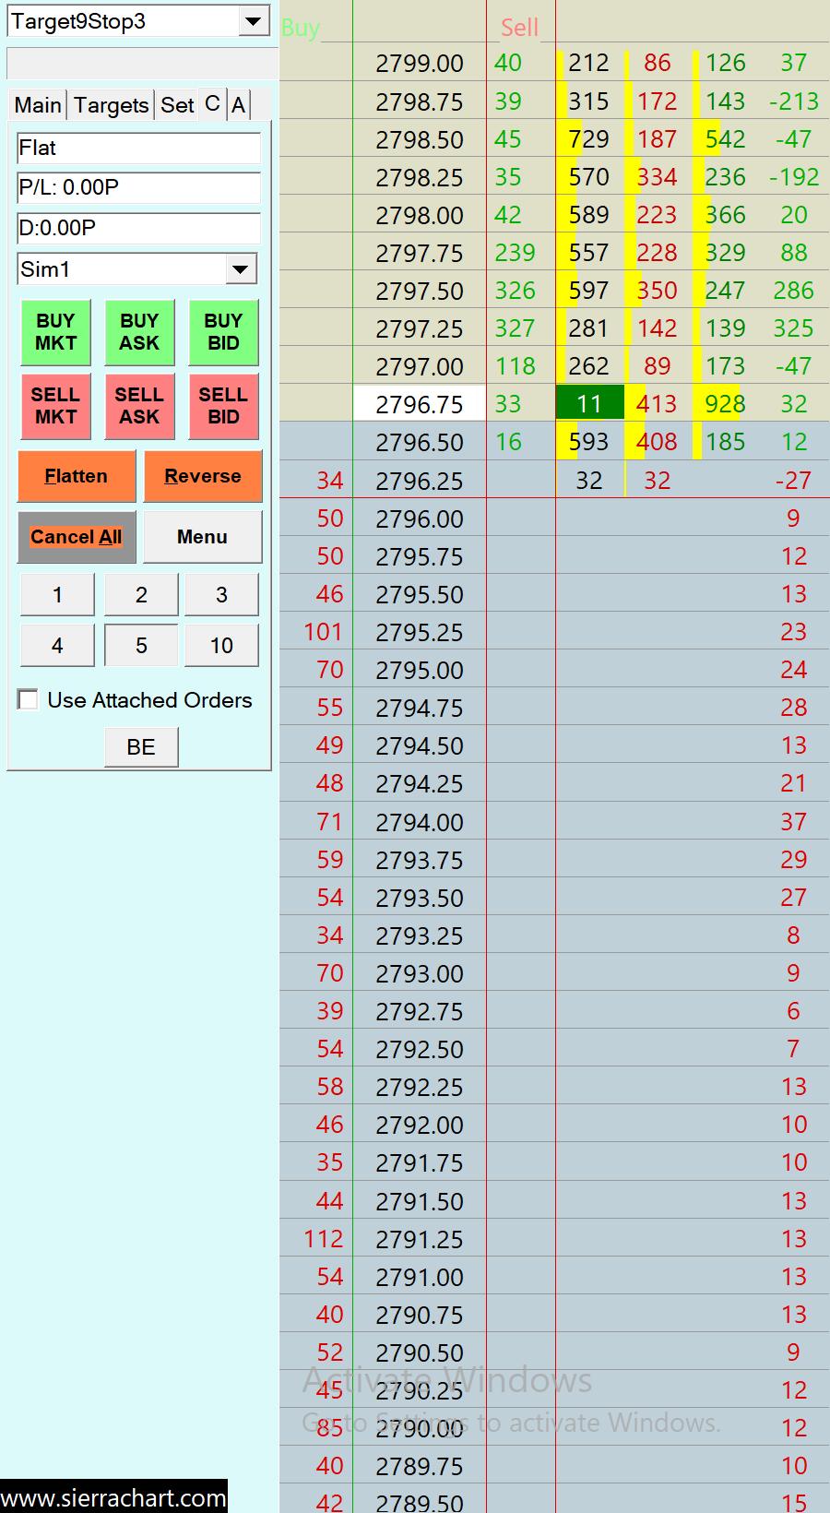
Task: Flatten the current position
Action: (77, 476)
